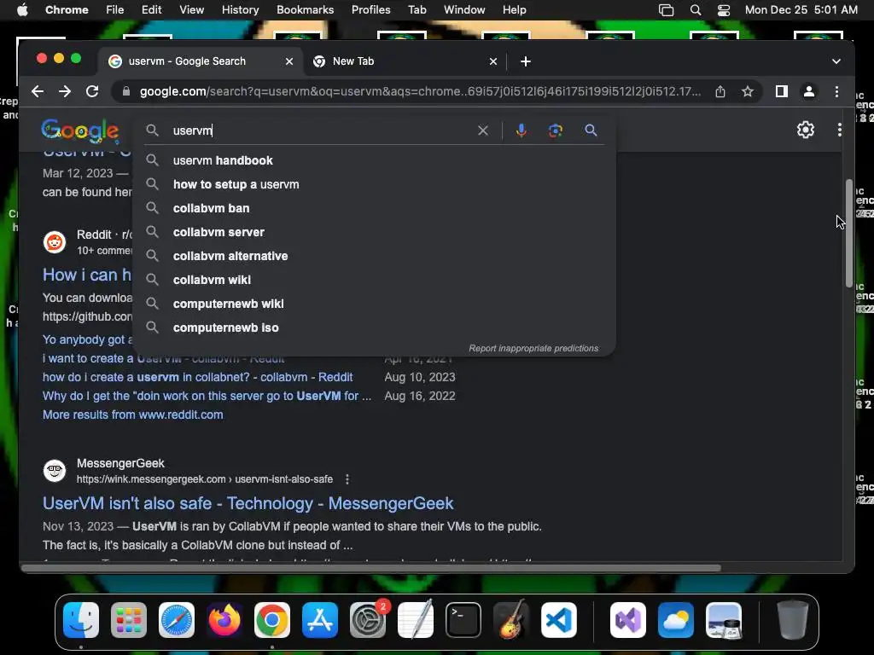Screen dimensions: 874x655
Task: Close the New Tab tab
Action: click(492, 61)
